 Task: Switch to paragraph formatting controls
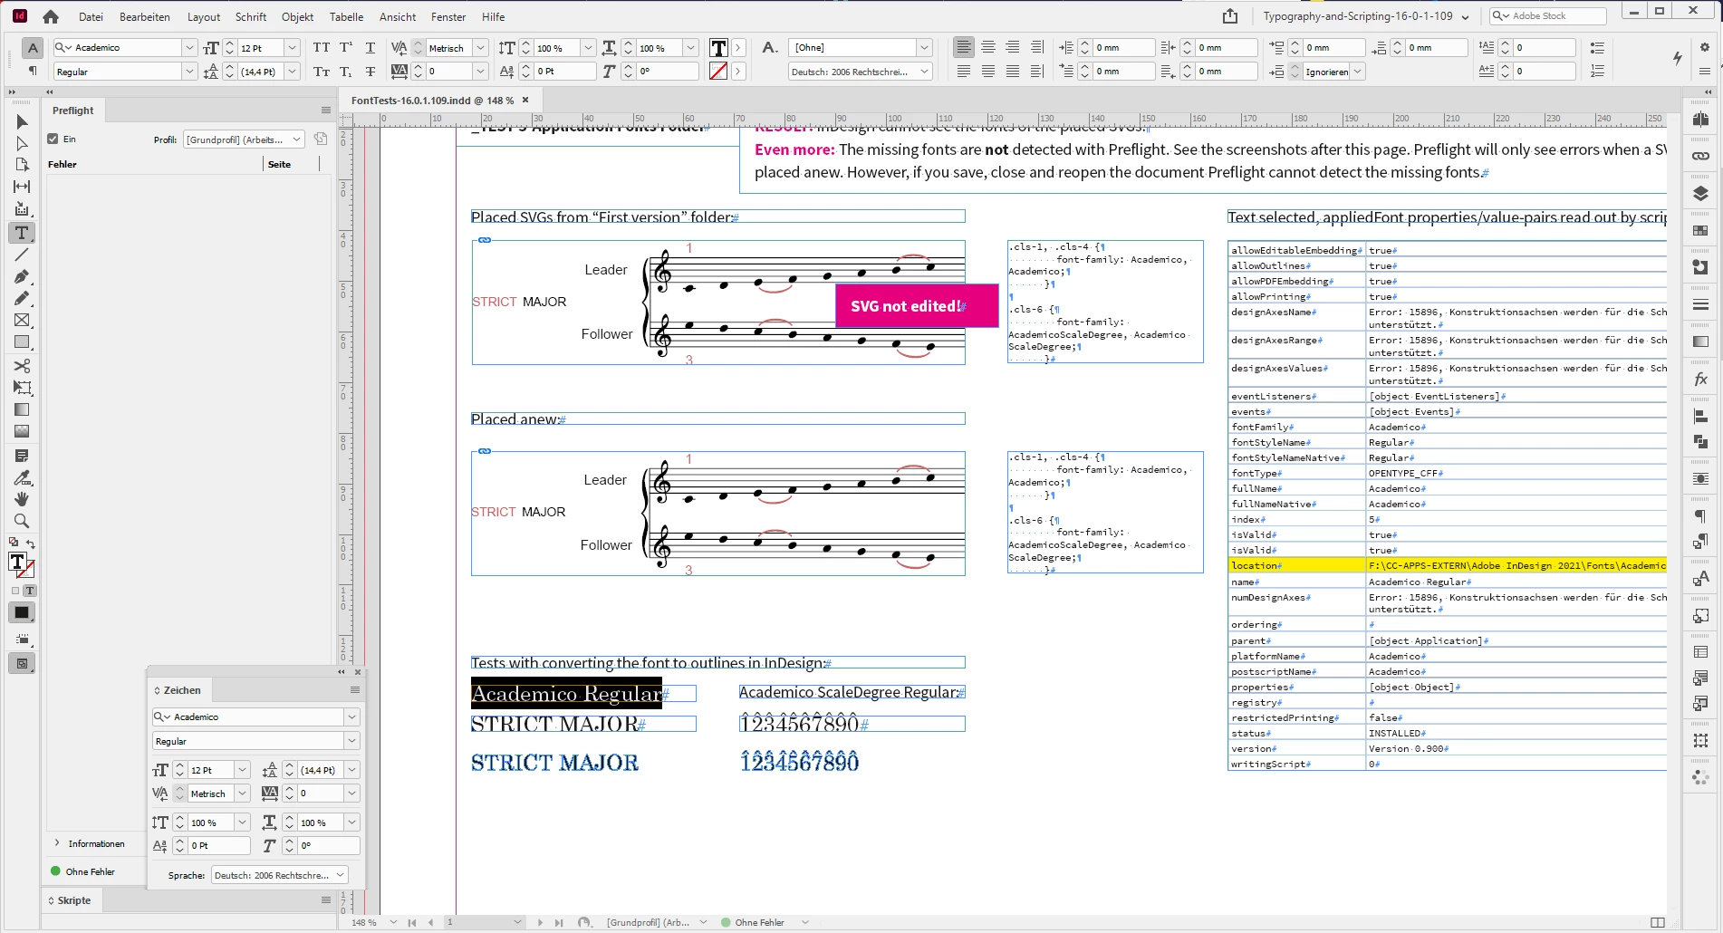[x=33, y=71]
